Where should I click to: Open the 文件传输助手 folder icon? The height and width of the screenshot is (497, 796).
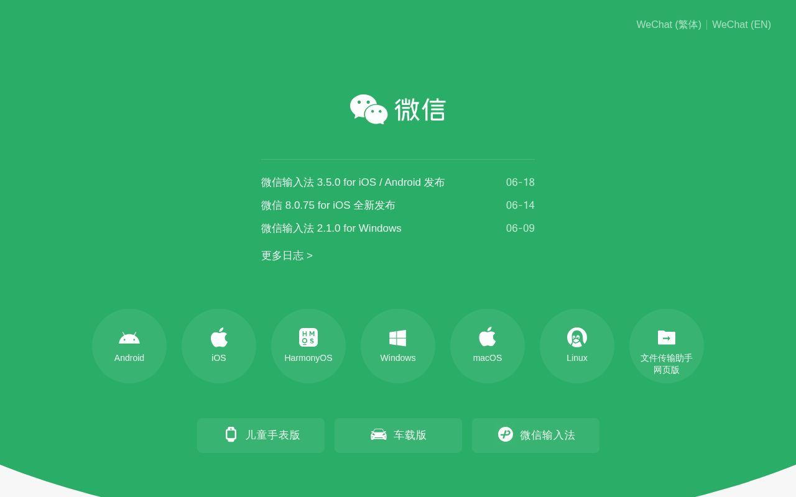(667, 337)
